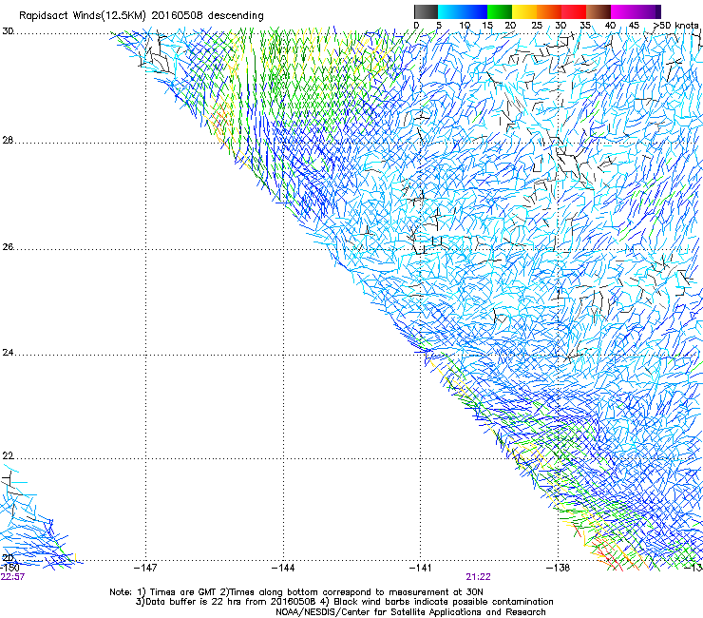Click the latitude label 30
Viewport: 703px width, 618px height.
(8, 31)
